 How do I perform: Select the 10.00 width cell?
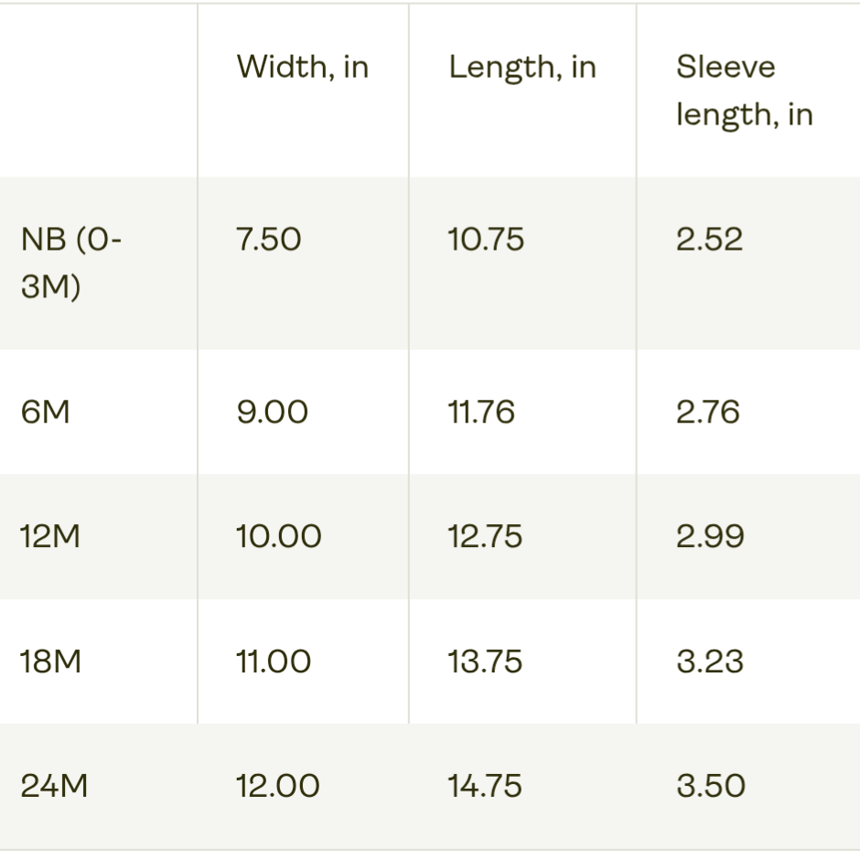tap(278, 536)
